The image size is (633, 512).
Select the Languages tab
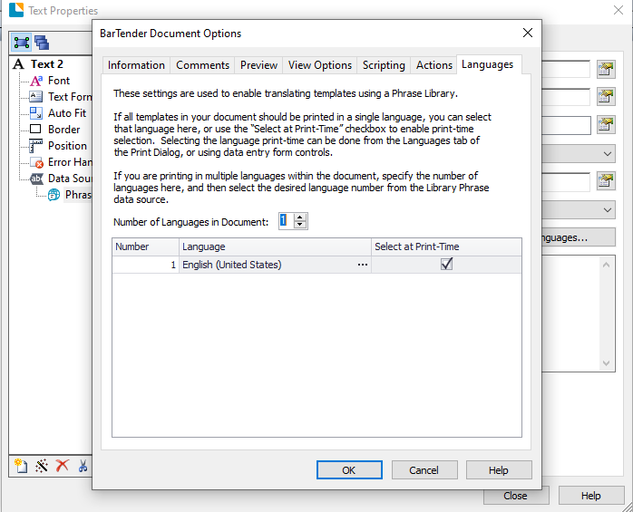click(x=488, y=64)
